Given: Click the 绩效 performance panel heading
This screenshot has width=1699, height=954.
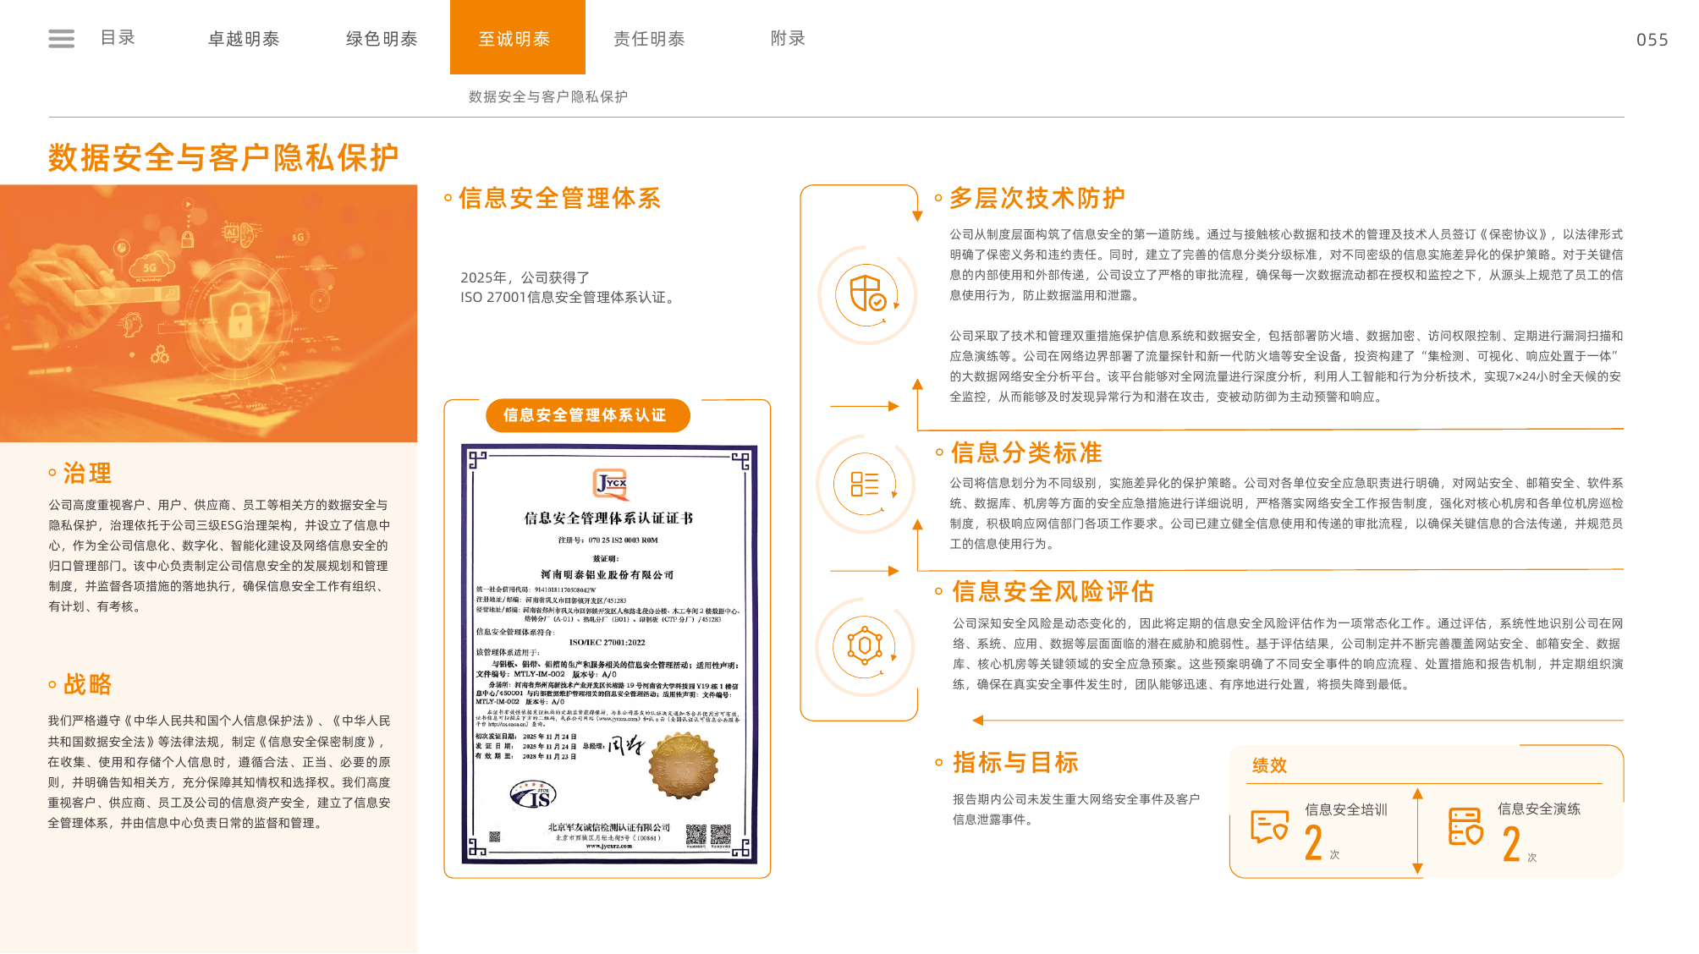Looking at the screenshot, I should (x=1270, y=765).
